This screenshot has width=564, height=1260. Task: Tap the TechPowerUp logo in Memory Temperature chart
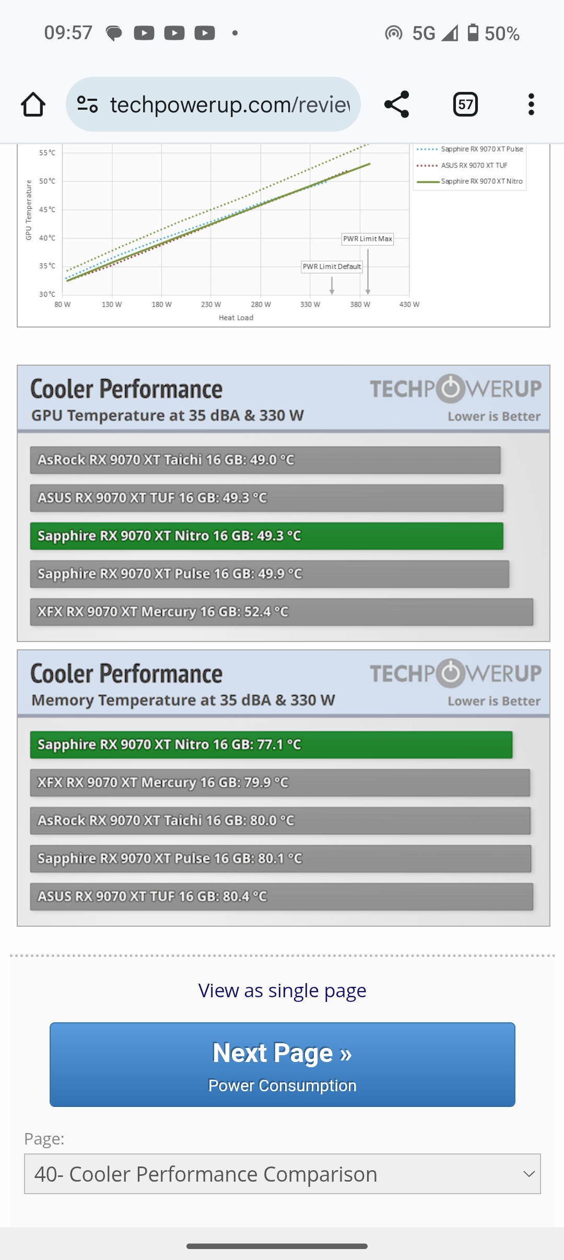(x=455, y=673)
